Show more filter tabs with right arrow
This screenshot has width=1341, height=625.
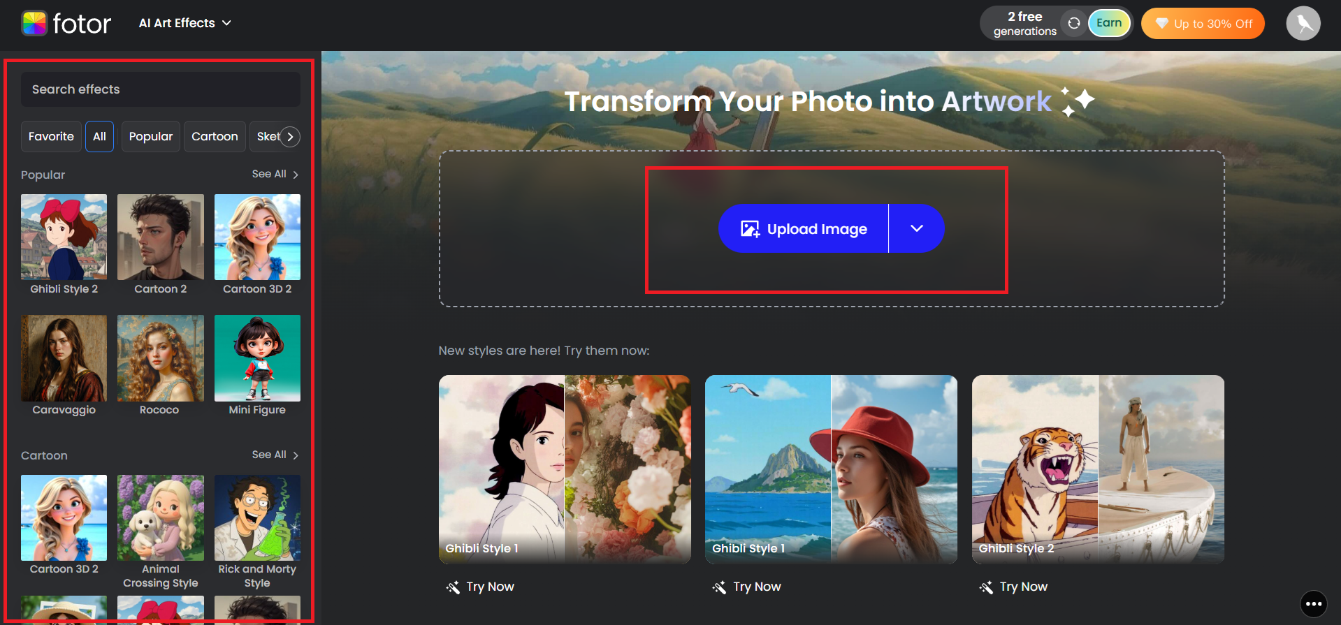tap(290, 137)
